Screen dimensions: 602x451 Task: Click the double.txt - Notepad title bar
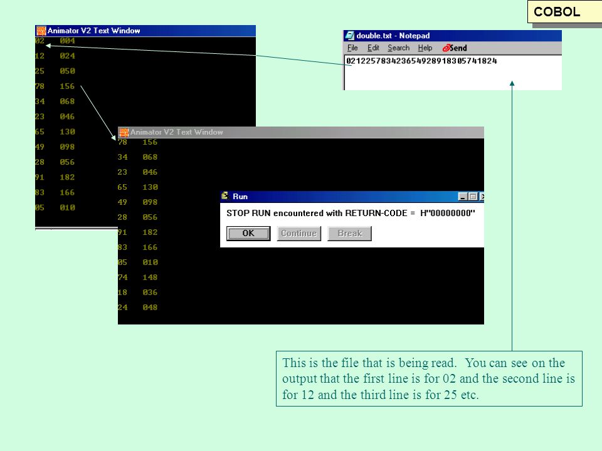coord(452,36)
